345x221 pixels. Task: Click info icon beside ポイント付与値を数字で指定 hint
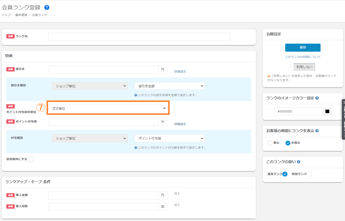[136, 148]
